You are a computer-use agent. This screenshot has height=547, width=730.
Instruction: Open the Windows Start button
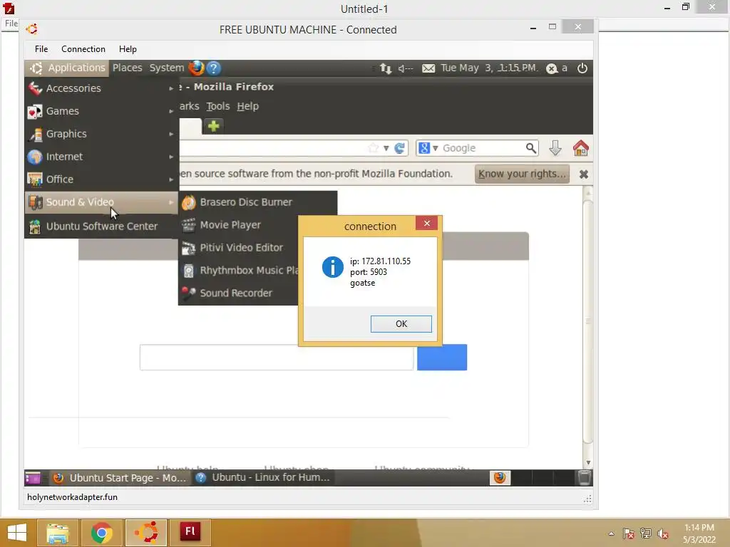click(17, 533)
